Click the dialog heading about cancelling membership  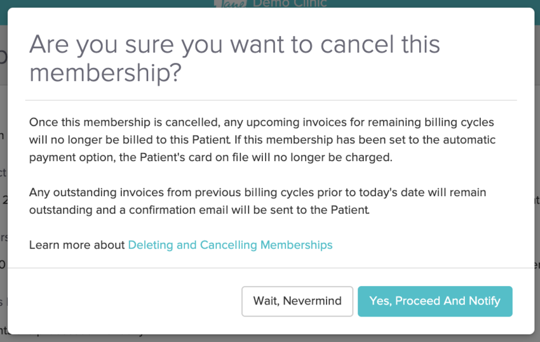[x=234, y=58]
